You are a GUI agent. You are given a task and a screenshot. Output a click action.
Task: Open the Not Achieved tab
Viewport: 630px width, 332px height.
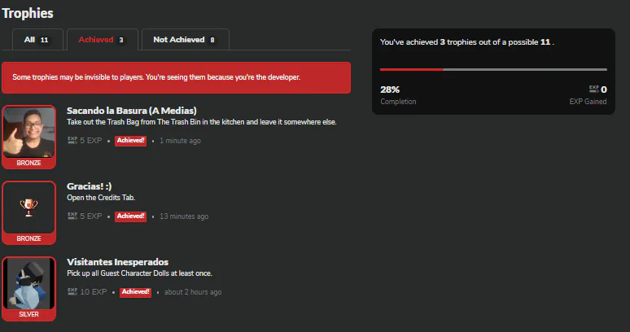tap(185, 39)
